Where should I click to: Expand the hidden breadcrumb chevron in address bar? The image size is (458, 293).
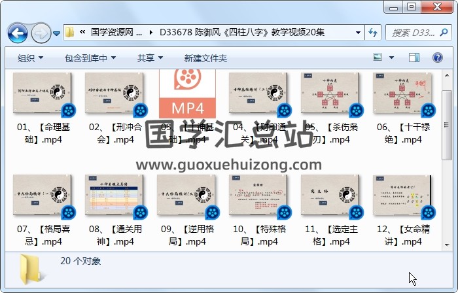click(x=83, y=32)
